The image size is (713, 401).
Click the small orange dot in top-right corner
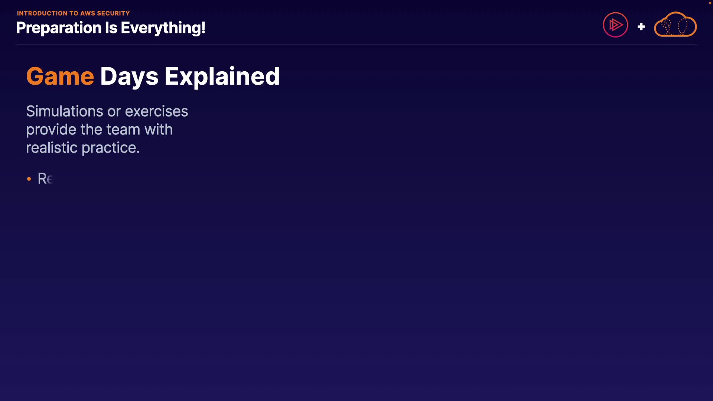710,3
